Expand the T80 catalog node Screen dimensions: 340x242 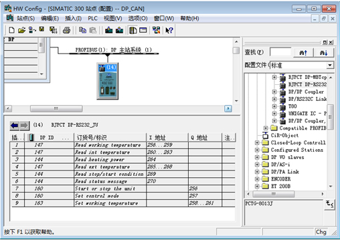pos(274,106)
